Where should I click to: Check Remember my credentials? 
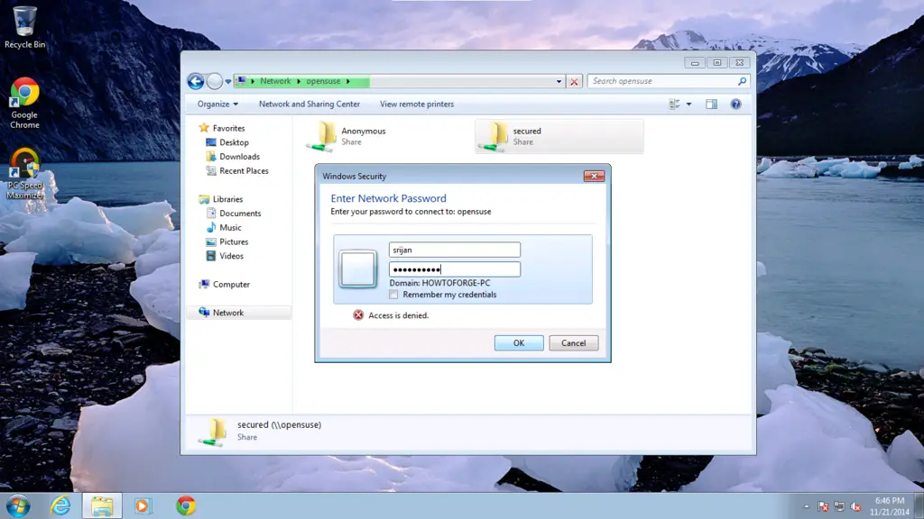393,295
